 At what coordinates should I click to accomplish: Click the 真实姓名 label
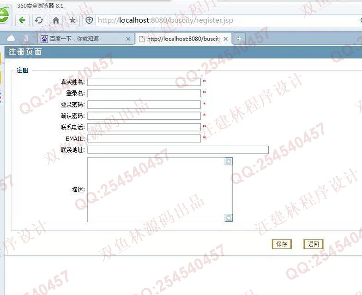73,82
